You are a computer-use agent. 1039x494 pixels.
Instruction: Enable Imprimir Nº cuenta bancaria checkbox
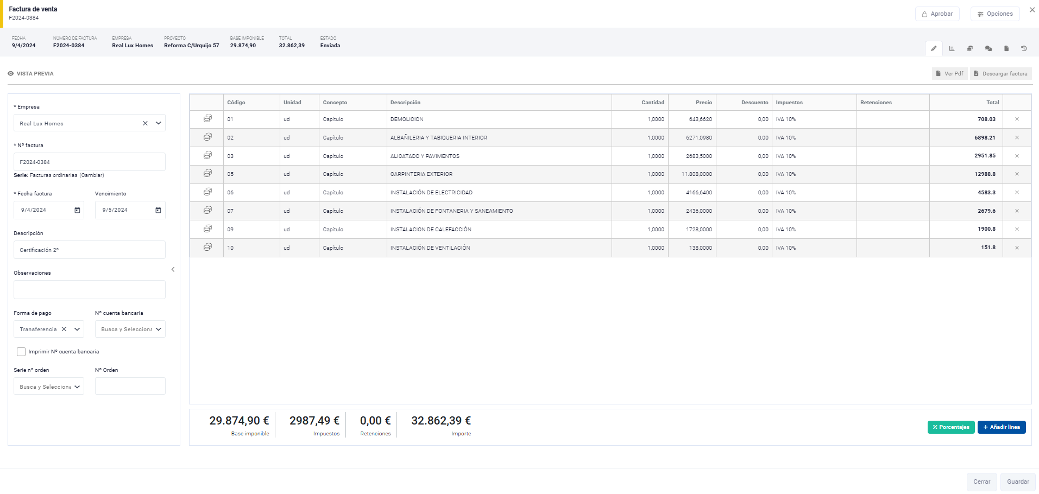[21, 352]
